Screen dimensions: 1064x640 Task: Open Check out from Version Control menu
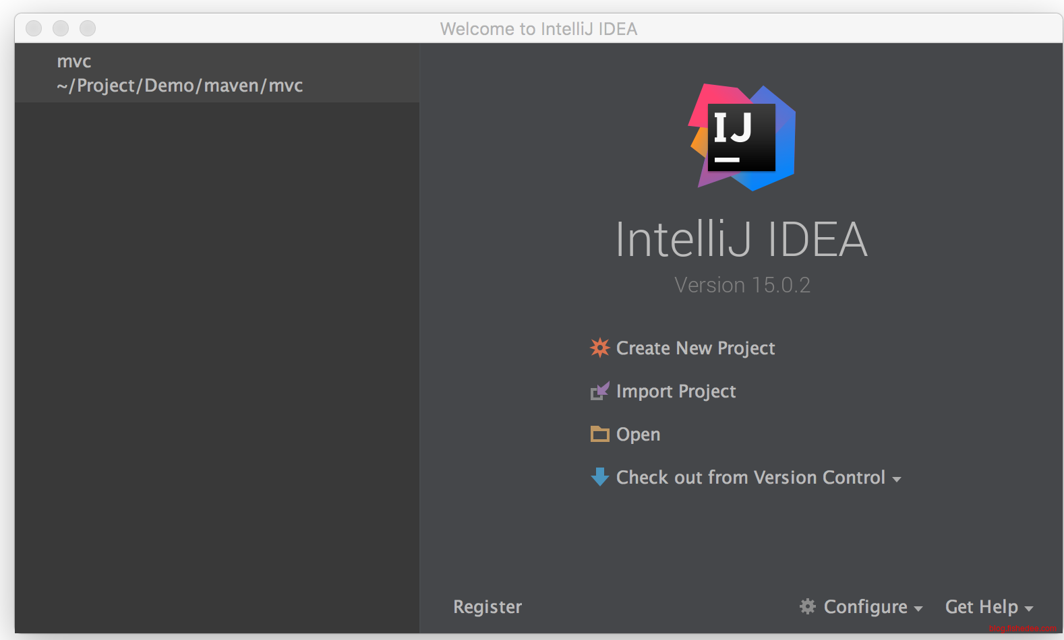click(750, 478)
